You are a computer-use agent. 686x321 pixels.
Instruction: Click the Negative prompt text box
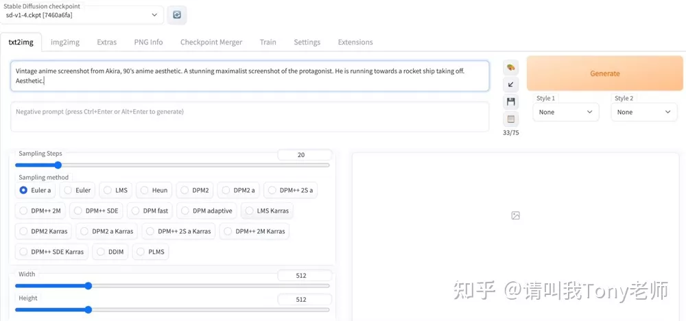[x=250, y=117]
